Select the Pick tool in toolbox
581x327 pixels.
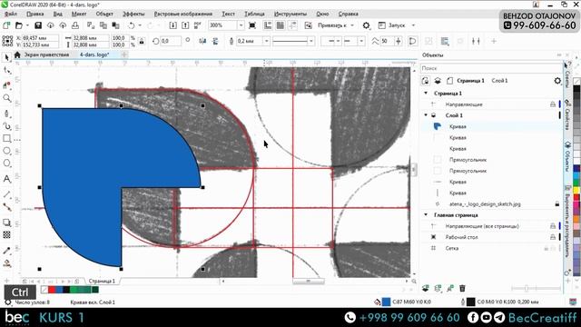pos(6,57)
